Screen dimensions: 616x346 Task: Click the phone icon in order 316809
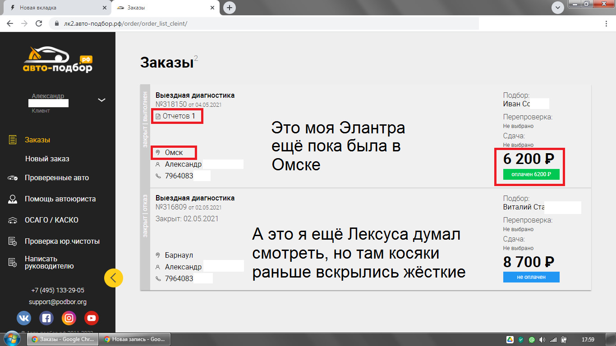click(158, 279)
